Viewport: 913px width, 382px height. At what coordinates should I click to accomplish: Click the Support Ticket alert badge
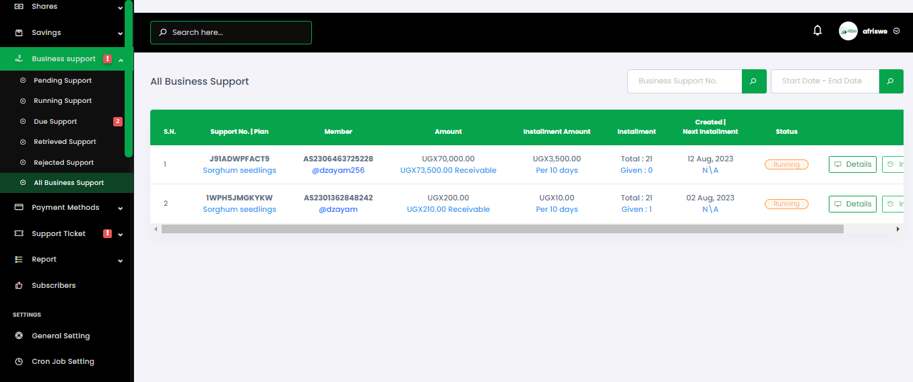(108, 233)
